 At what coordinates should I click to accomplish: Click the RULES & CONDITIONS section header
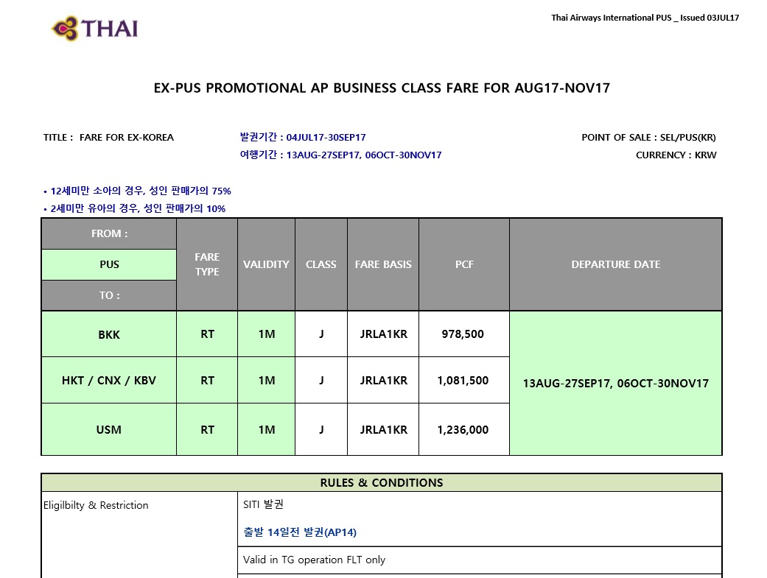point(382,483)
